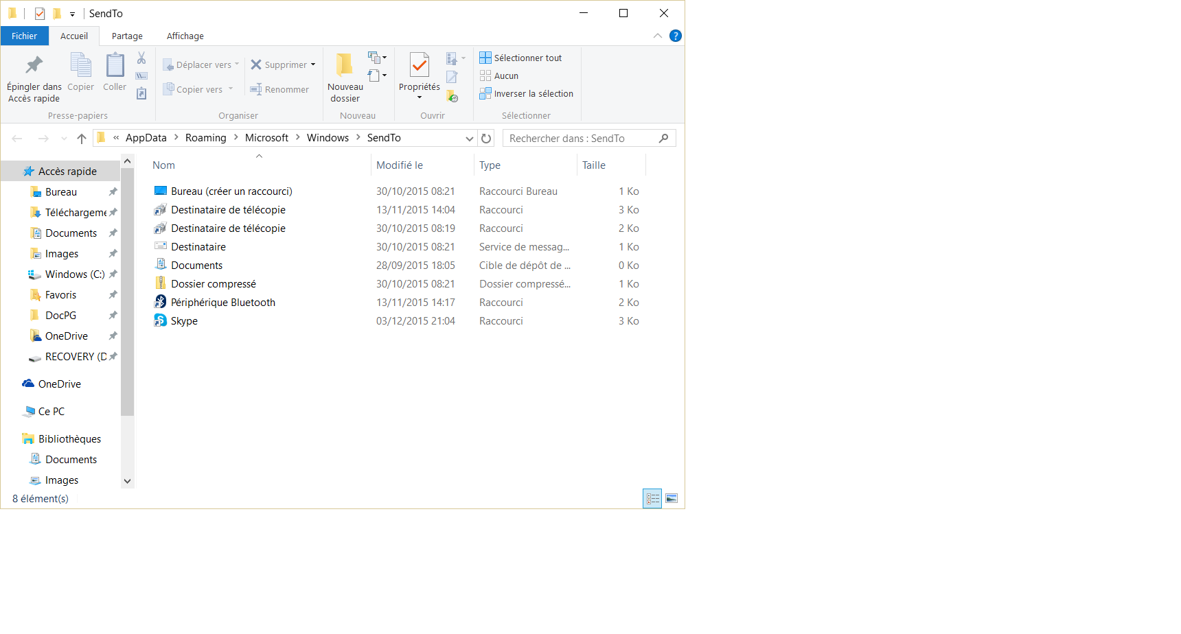Click the copy path icon in Presse-papiers
This screenshot has width=1181, height=634.
(141, 76)
